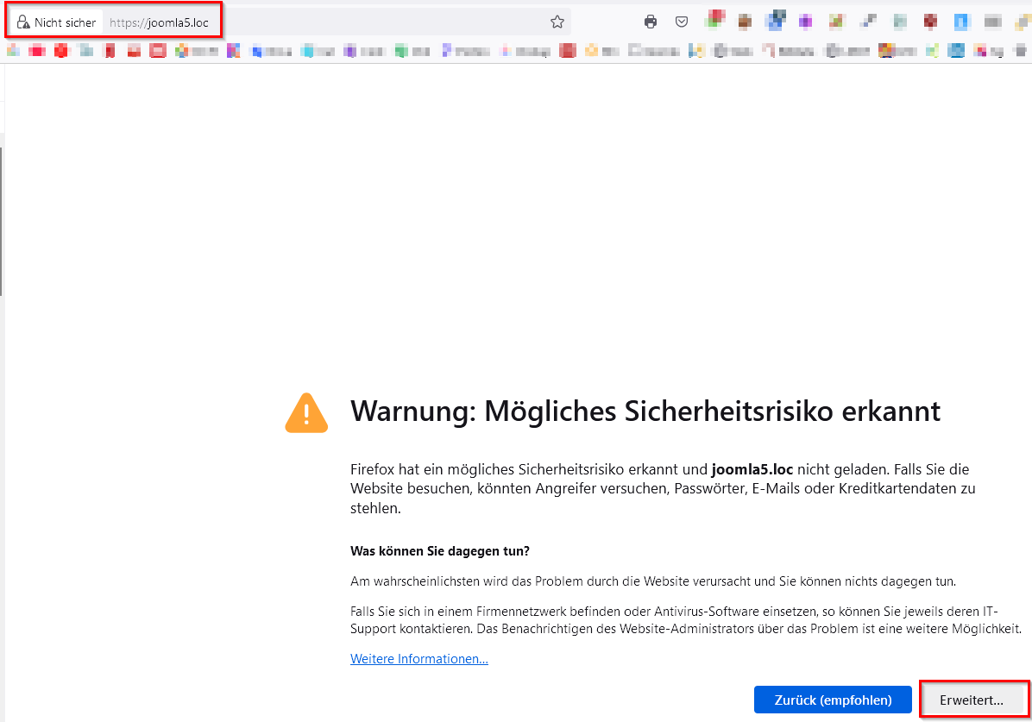The image size is (1032, 722).
Task: Click the gray extension icon near the toolbar's right end
Action: pyautogui.click(x=992, y=22)
